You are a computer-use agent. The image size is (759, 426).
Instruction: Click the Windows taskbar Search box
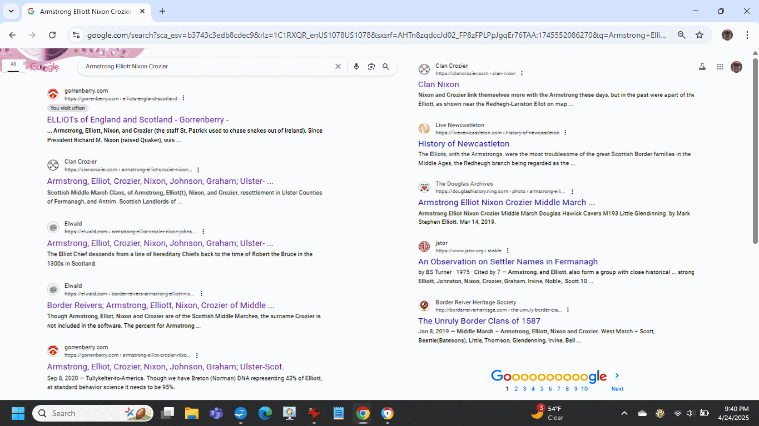point(93,413)
